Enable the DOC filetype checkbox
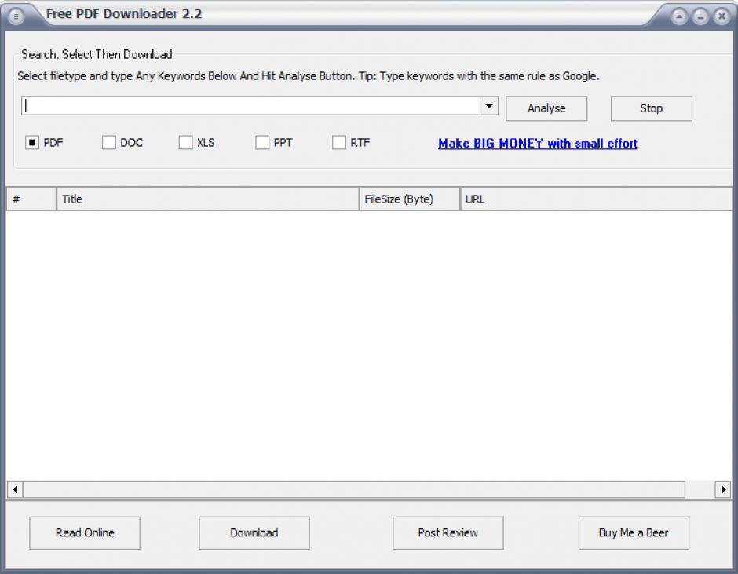Viewport: 738px width, 574px height. point(108,142)
